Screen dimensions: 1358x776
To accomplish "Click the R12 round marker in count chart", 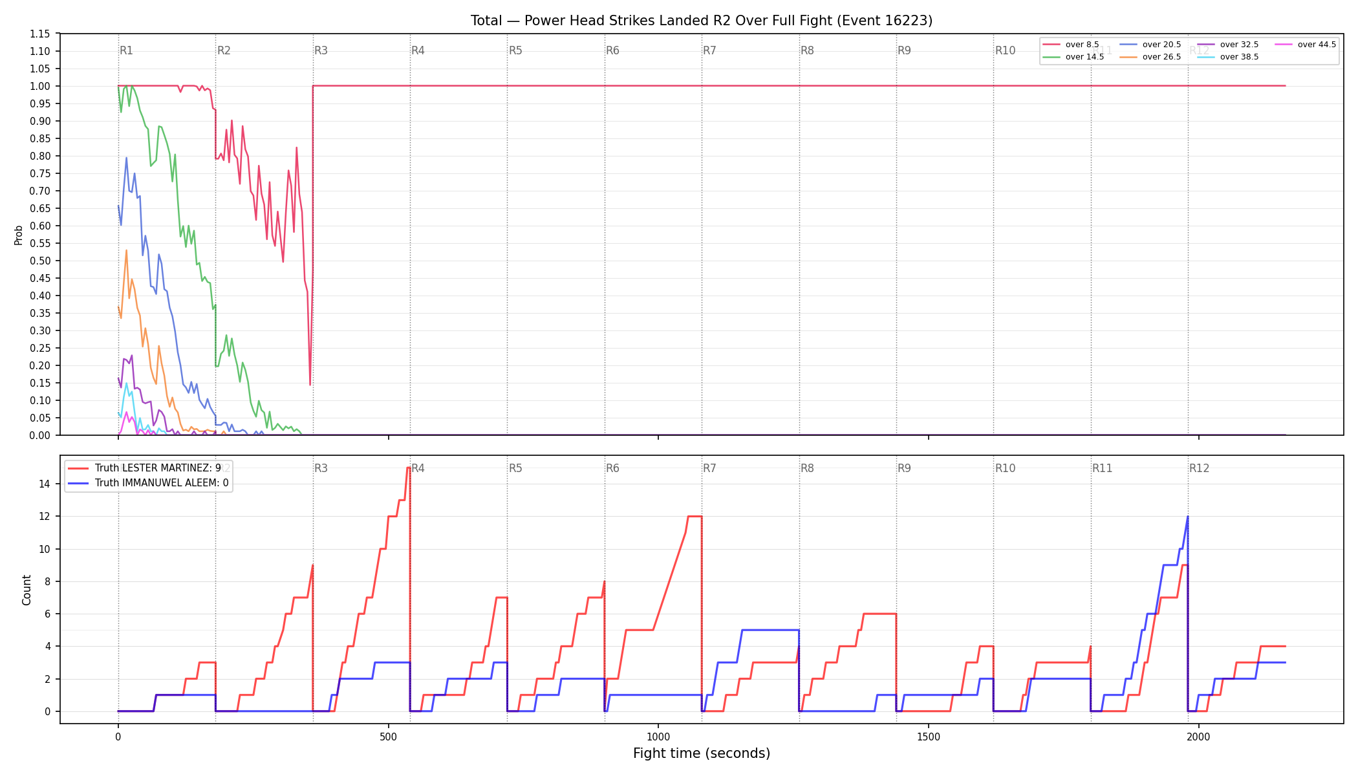I will point(1200,468).
